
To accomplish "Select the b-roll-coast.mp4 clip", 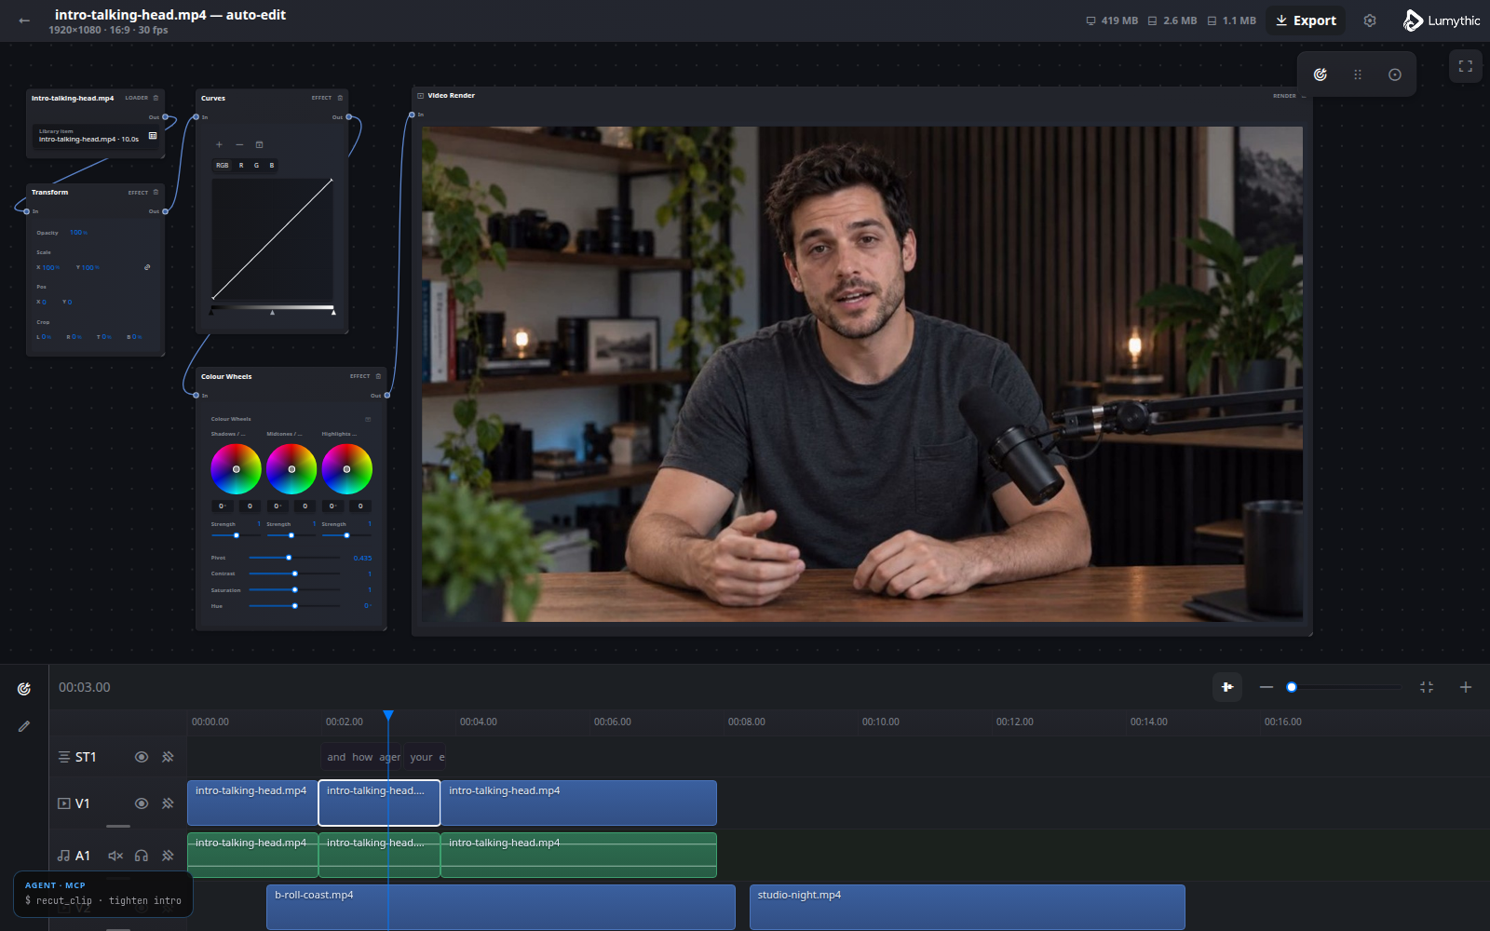I will pos(501,907).
